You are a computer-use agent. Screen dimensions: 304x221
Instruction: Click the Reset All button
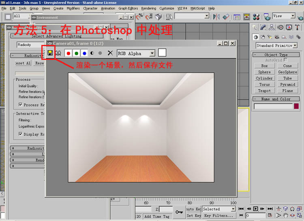coord(23,63)
